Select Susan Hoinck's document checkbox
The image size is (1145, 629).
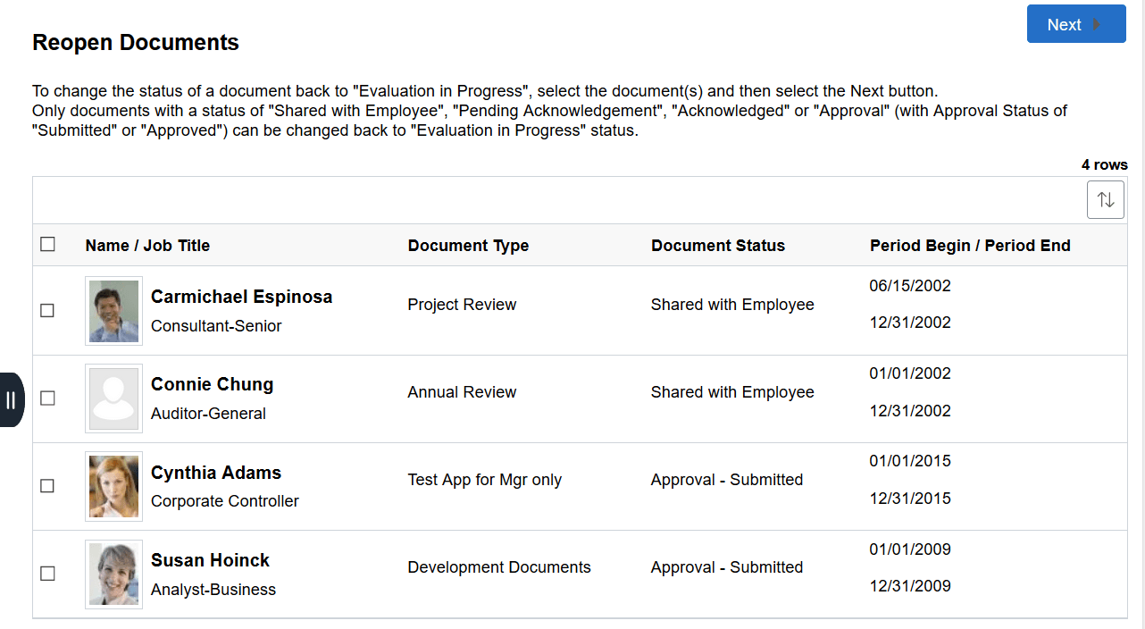[x=47, y=574]
